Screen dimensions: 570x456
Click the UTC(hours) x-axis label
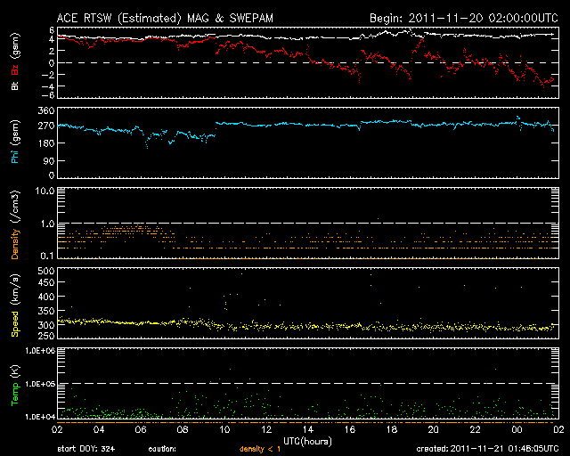(x=306, y=441)
